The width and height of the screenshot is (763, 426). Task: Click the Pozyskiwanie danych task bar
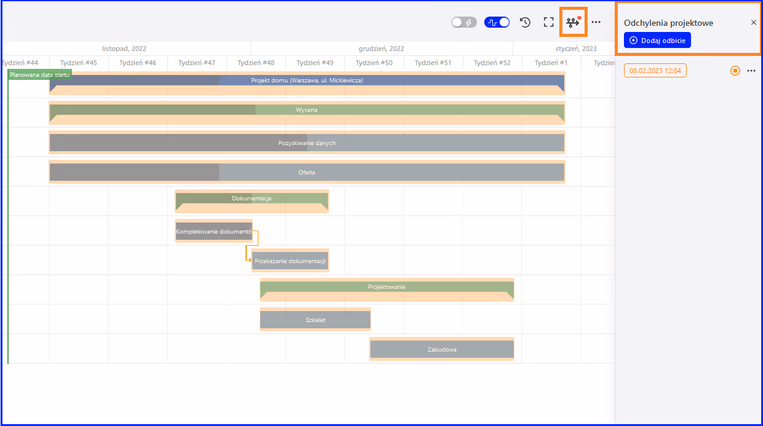point(307,143)
